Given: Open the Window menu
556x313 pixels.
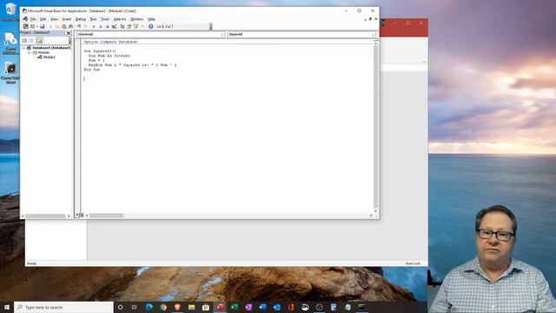Looking at the screenshot, I should tap(137, 19).
